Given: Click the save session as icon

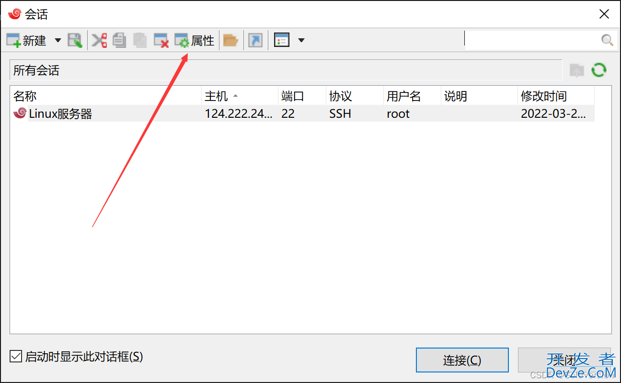Looking at the screenshot, I should 75,41.
